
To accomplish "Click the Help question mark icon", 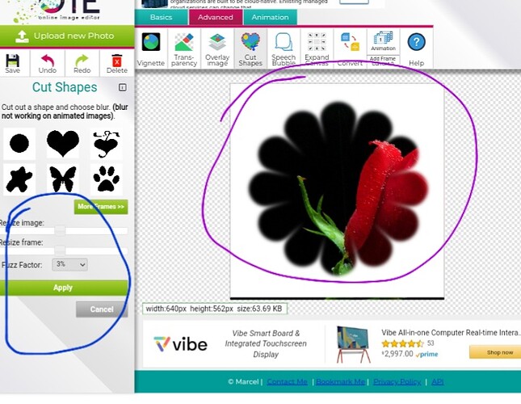I will 416,48.
